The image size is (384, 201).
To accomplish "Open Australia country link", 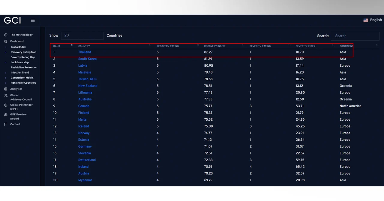I will pyautogui.click(x=85, y=99).
